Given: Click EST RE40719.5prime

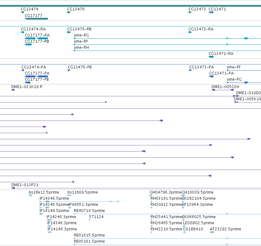Looking at the screenshot, I should click(x=89, y=211).
